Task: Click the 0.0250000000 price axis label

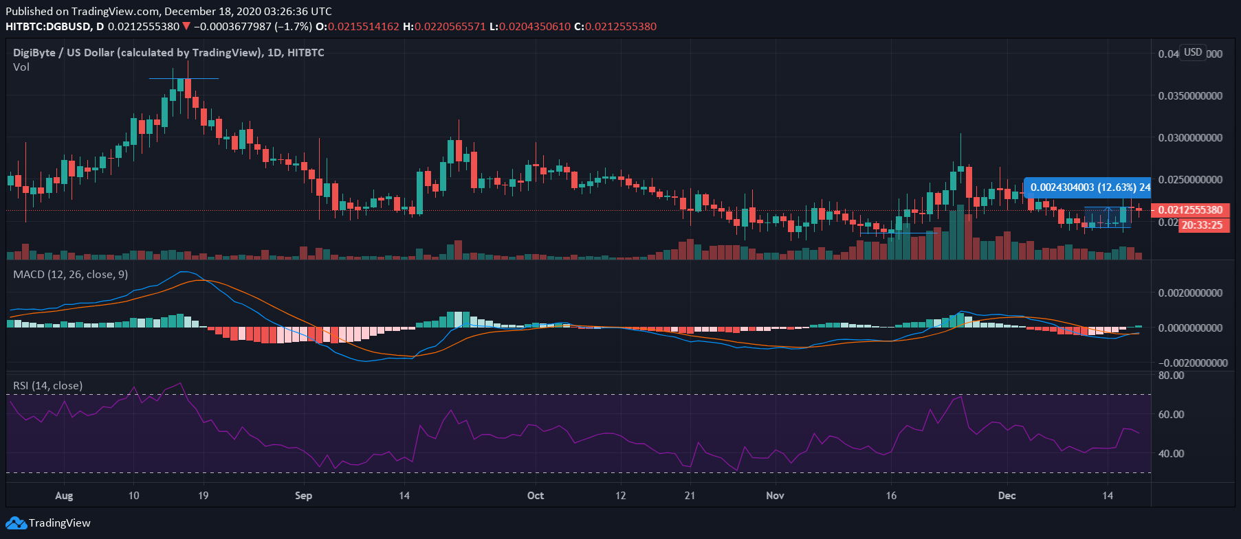Action: coord(1190,179)
